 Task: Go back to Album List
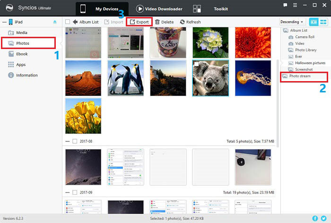pyautogui.click(x=86, y=22)
